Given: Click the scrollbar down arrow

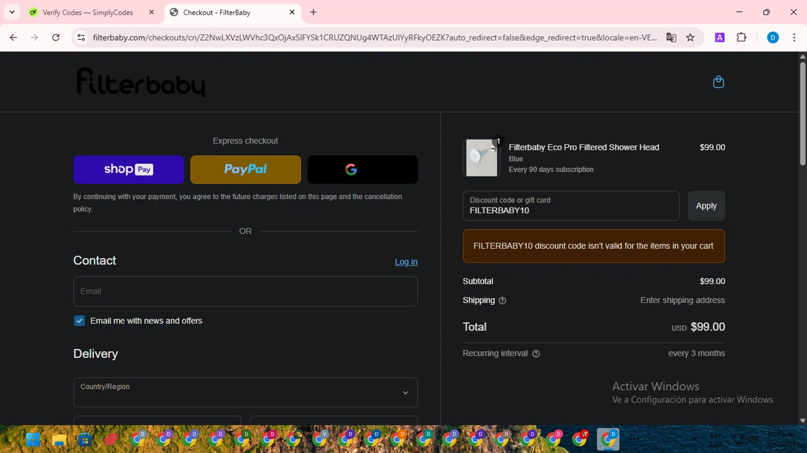Looking at the screenshot, I should 803,421.
